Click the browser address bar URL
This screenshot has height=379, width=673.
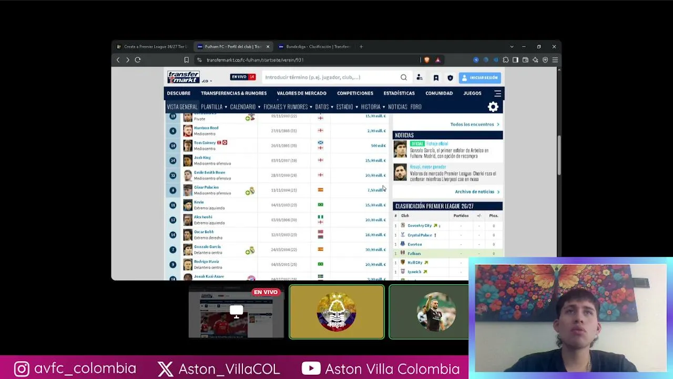[x=255, y=60]
